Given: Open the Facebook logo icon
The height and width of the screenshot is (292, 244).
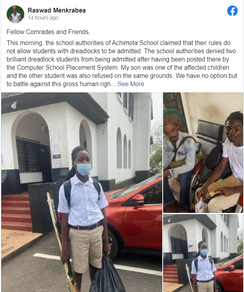Looking at the screenshot, I should click(232, 11).
